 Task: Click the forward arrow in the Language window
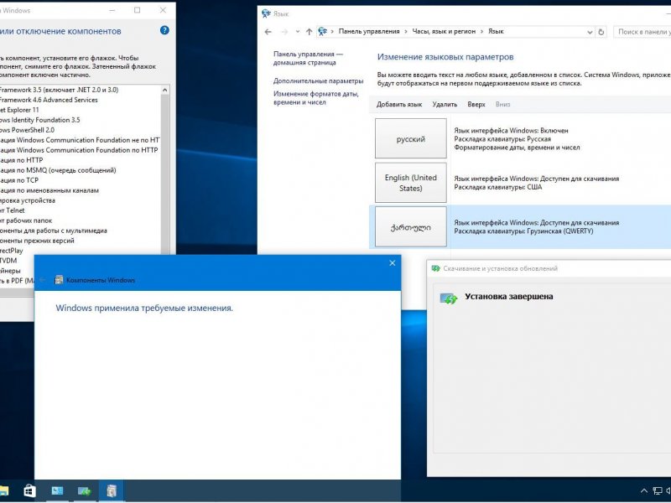pyautogui.click(x=284, y=32)
